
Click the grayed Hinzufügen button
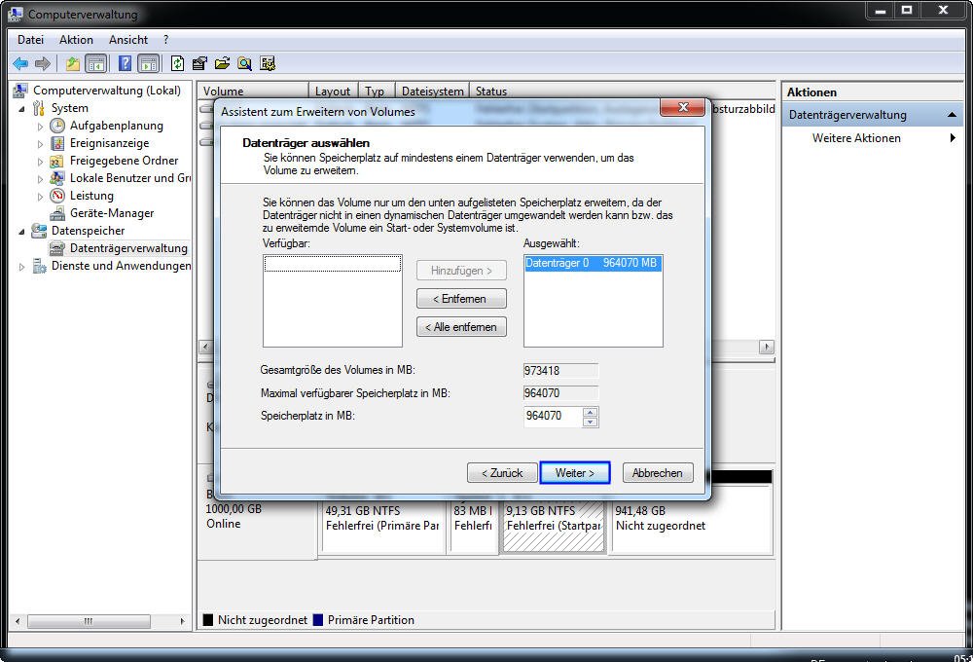tap(461, 270)
